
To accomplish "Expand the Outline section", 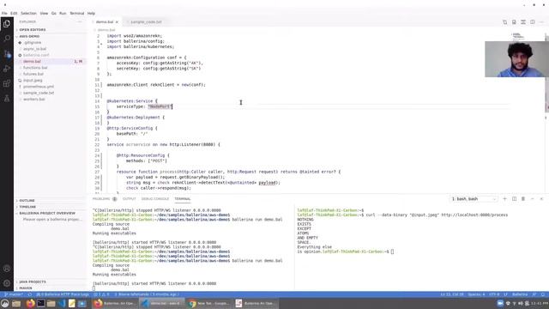I will (x=27, y=200).
